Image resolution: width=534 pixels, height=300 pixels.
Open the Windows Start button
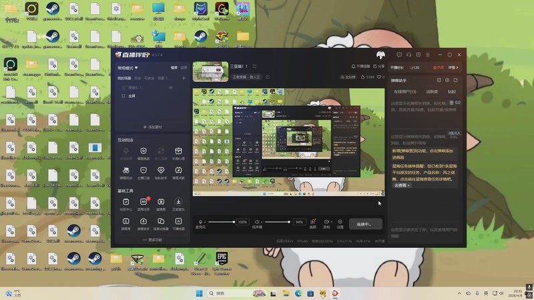[x=199, y=293]
